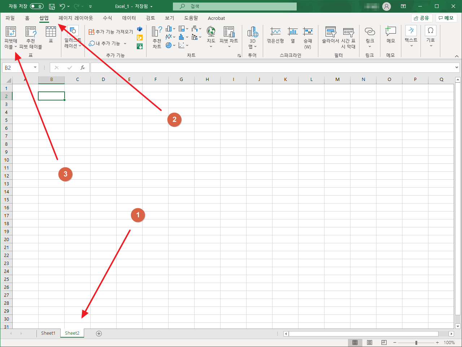Screen dimensions: 462x347
Task: Switch to the View (보기) tab
Action: (170, 18)
